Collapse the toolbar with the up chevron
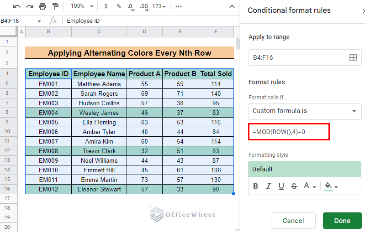The width and height of the screenshot is (365, 232). [232, 6]
